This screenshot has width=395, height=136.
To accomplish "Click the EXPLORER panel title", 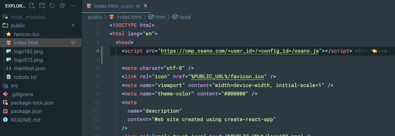I will pos(15,6).
